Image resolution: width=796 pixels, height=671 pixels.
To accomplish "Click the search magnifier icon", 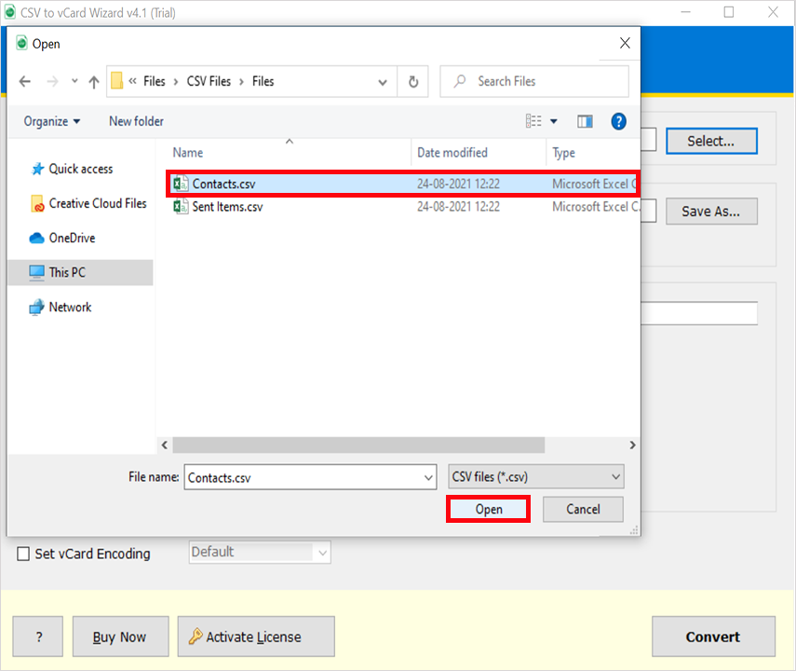I will [459, 81].
